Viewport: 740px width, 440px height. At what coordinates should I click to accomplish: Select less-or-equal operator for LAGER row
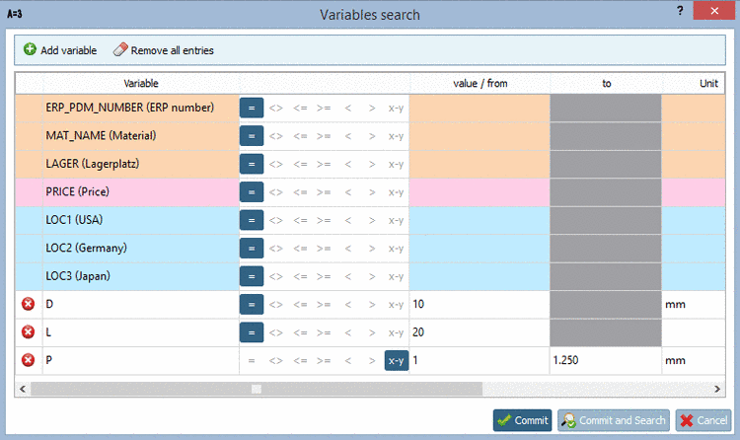pyautogui.click(x=300, y=165)
